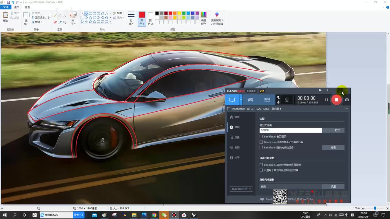Pick yellow from Paint color palette
This screenshot has width=390, height=219.
click(179, 13)
